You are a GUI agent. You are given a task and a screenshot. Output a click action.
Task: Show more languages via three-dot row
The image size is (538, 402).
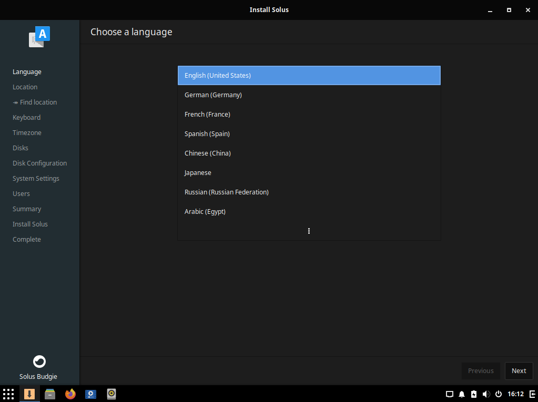point(309,231)
